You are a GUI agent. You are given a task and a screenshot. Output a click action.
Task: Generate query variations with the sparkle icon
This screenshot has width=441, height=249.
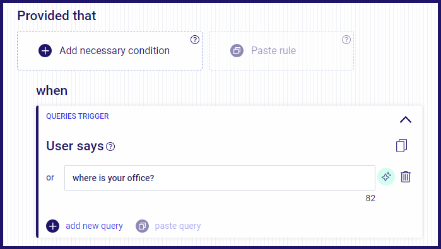(x=386, y=177)
